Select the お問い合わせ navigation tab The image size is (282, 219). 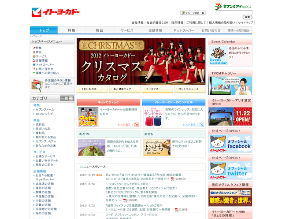coord(211,30)
